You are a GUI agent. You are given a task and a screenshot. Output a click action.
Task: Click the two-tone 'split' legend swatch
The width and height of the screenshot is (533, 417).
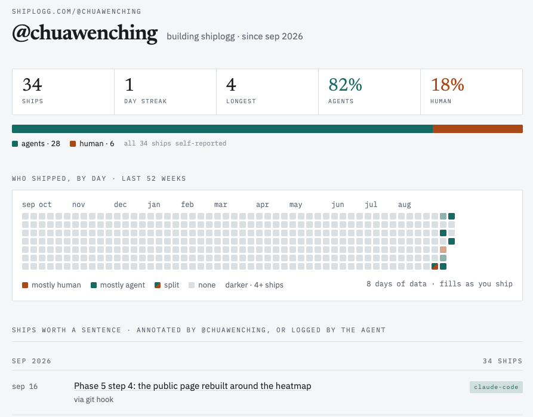(x=158, y=285)
